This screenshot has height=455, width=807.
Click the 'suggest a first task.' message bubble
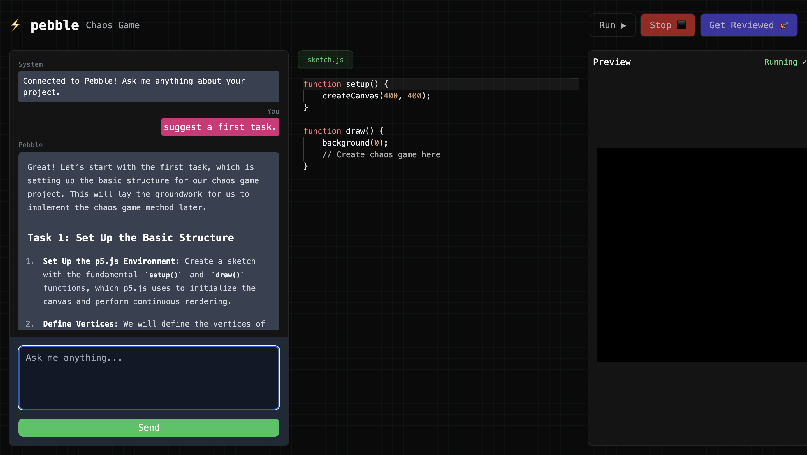pos(220,127)
